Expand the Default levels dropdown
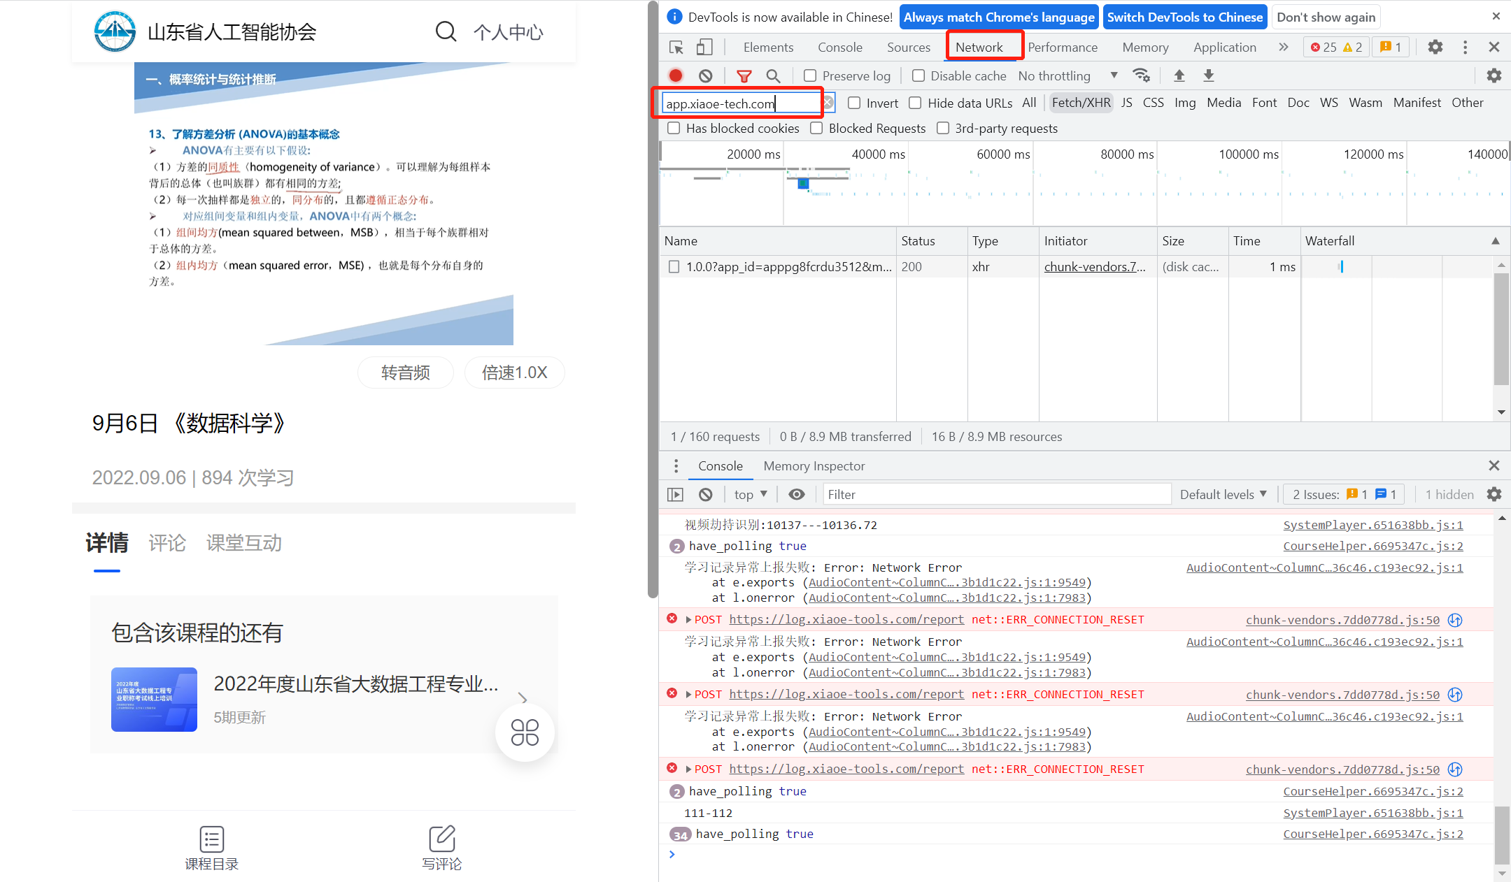The height and width of the screenshot is (882, 1511). [x=1223, y=494]
